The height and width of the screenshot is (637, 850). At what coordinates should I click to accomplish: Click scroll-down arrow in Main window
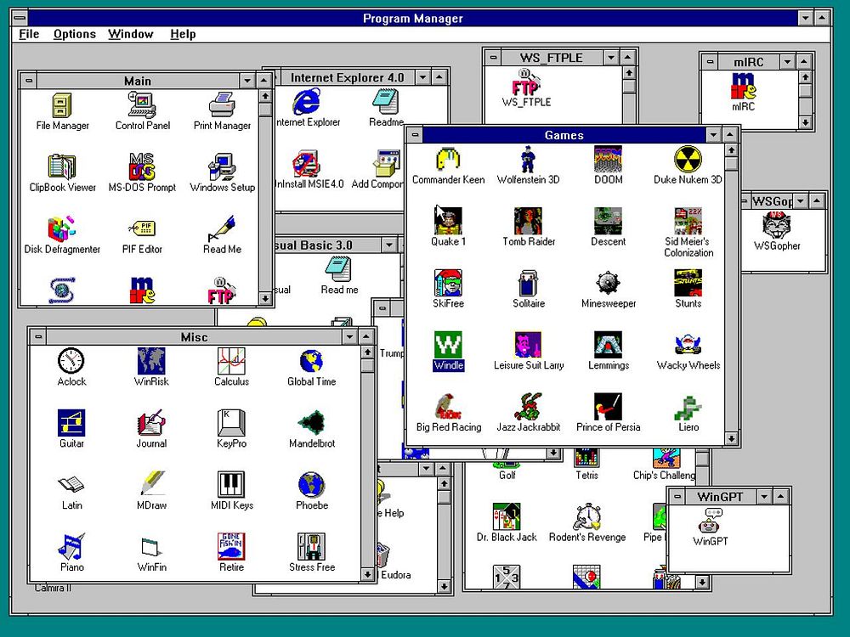[x=265, y=298]
